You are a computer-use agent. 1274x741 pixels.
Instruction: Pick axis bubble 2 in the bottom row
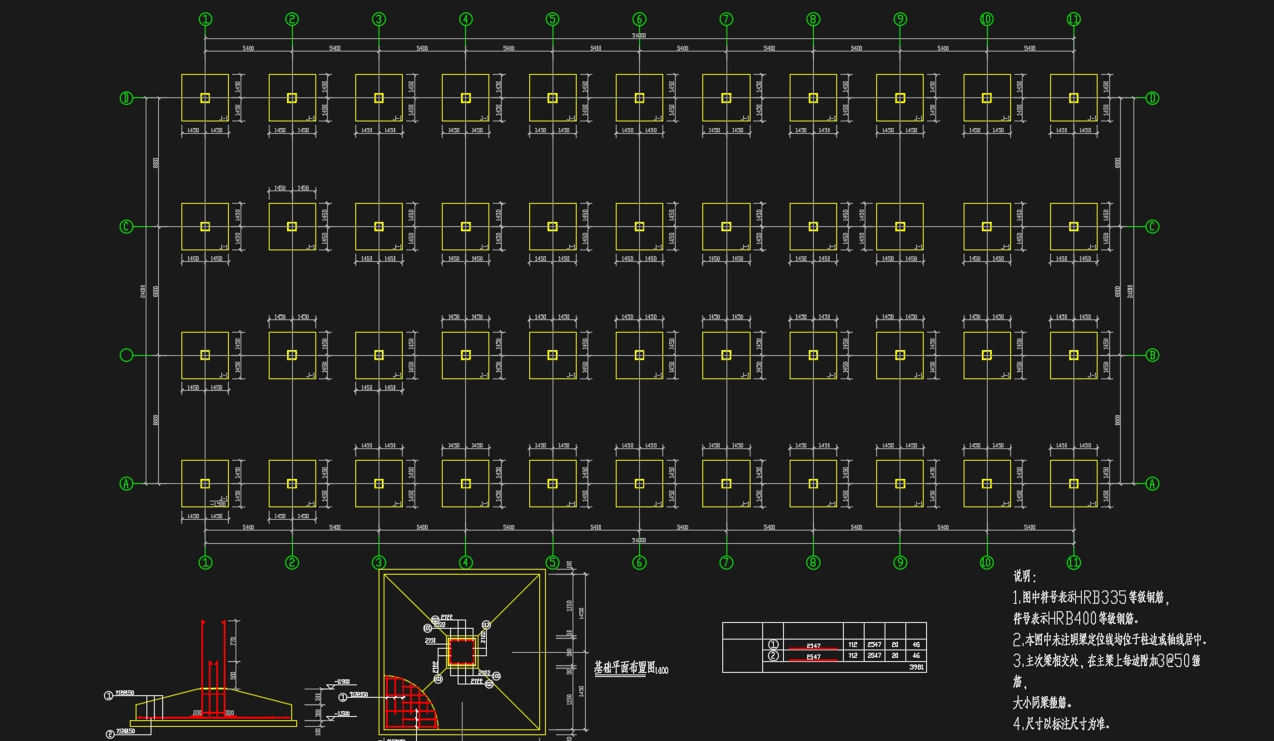coord(292,562)
